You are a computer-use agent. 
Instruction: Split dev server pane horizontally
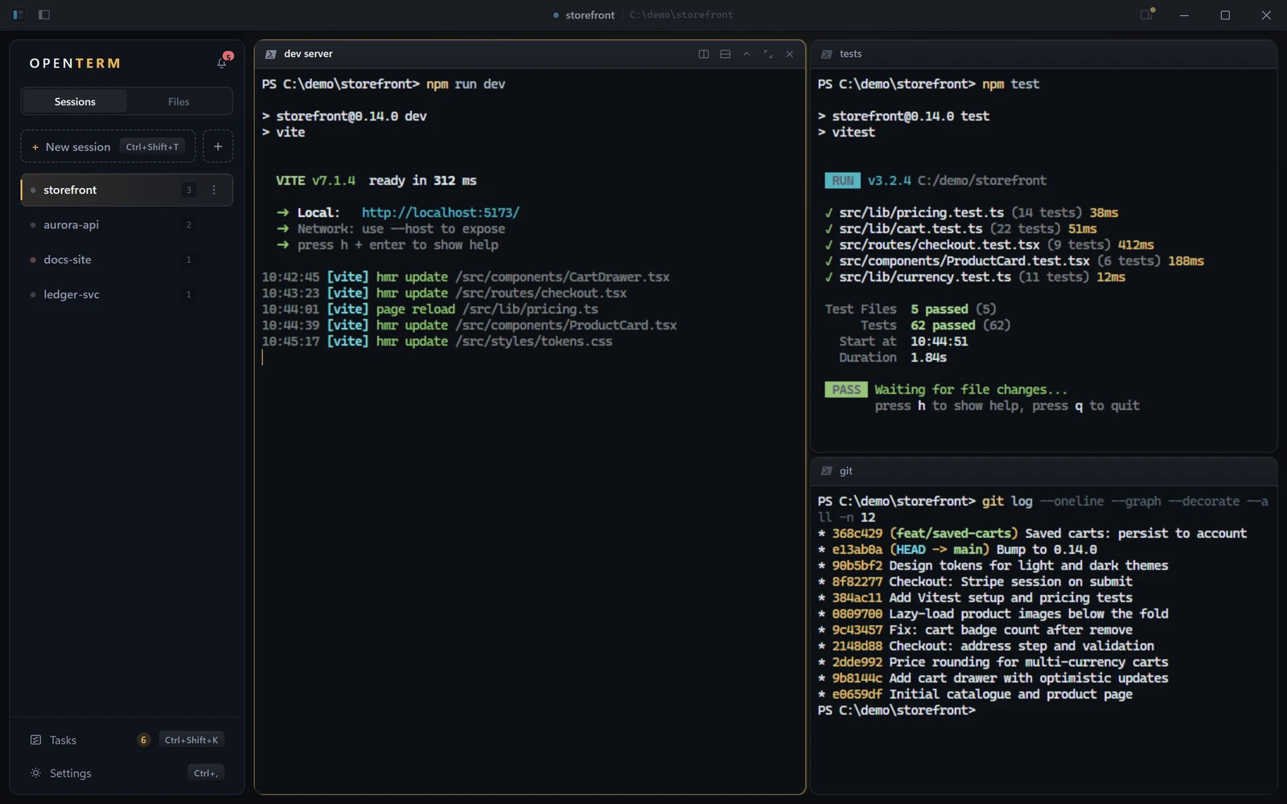[725, 54]
